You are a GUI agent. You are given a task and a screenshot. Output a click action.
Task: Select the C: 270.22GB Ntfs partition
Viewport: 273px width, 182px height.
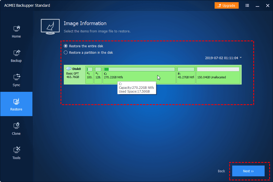pyautogui.click(x=139, y=75)
